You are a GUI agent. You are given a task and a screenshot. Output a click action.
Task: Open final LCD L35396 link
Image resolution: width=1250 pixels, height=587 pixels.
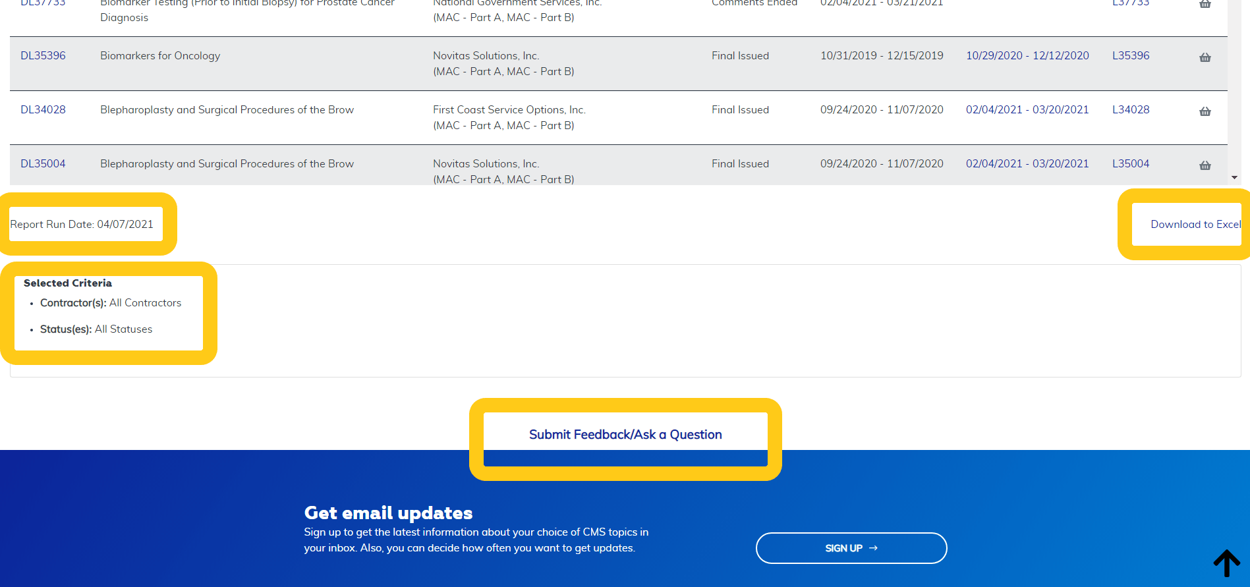pos(1130,56)
